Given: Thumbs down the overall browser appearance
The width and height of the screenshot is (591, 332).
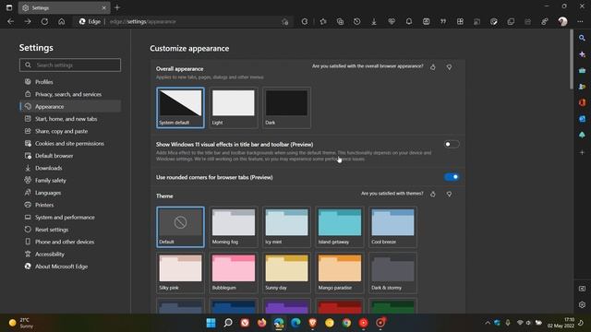Looking at the screenshot, I should pos(449,67).
